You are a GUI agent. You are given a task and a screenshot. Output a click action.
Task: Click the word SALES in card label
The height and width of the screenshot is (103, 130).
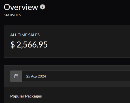coord(34,35)
